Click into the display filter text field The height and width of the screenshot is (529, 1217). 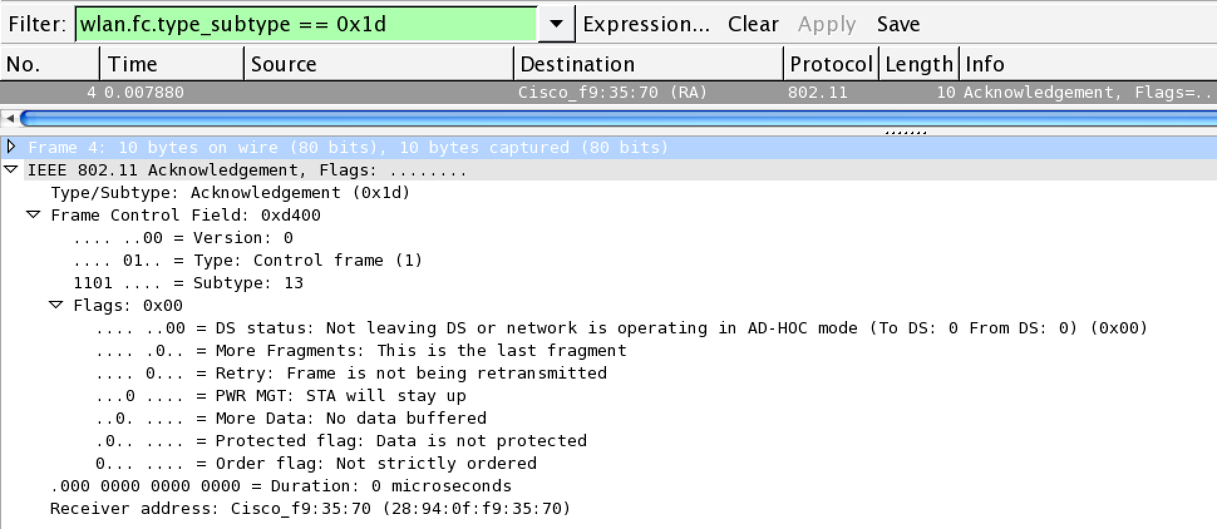306,24
